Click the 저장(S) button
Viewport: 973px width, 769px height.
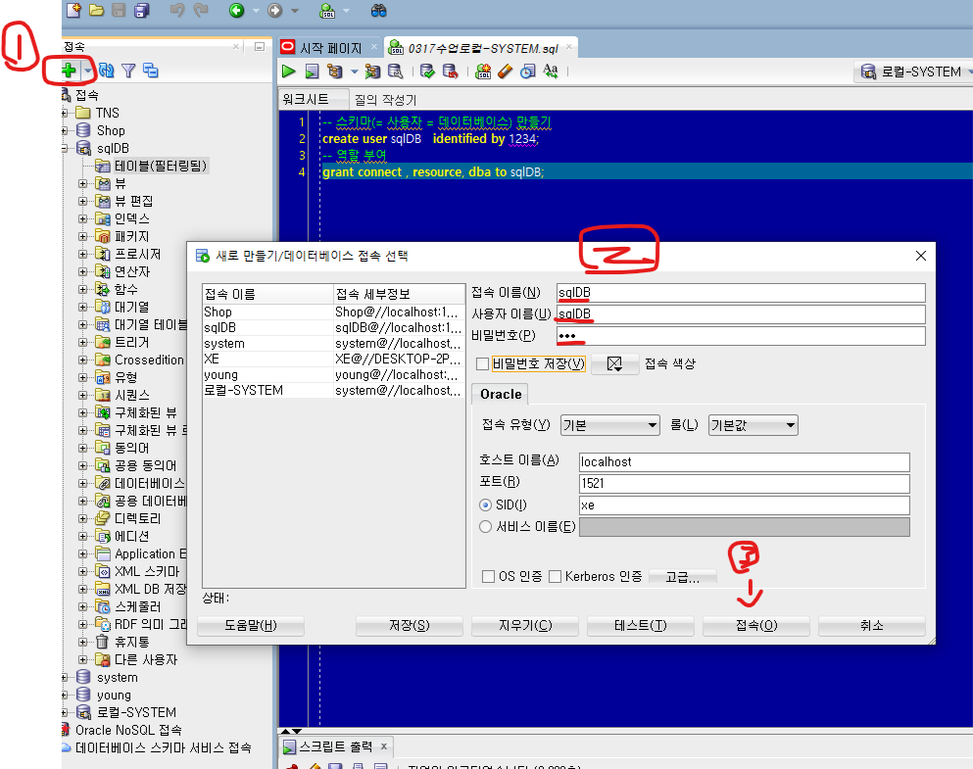click(x=410, y=626)
